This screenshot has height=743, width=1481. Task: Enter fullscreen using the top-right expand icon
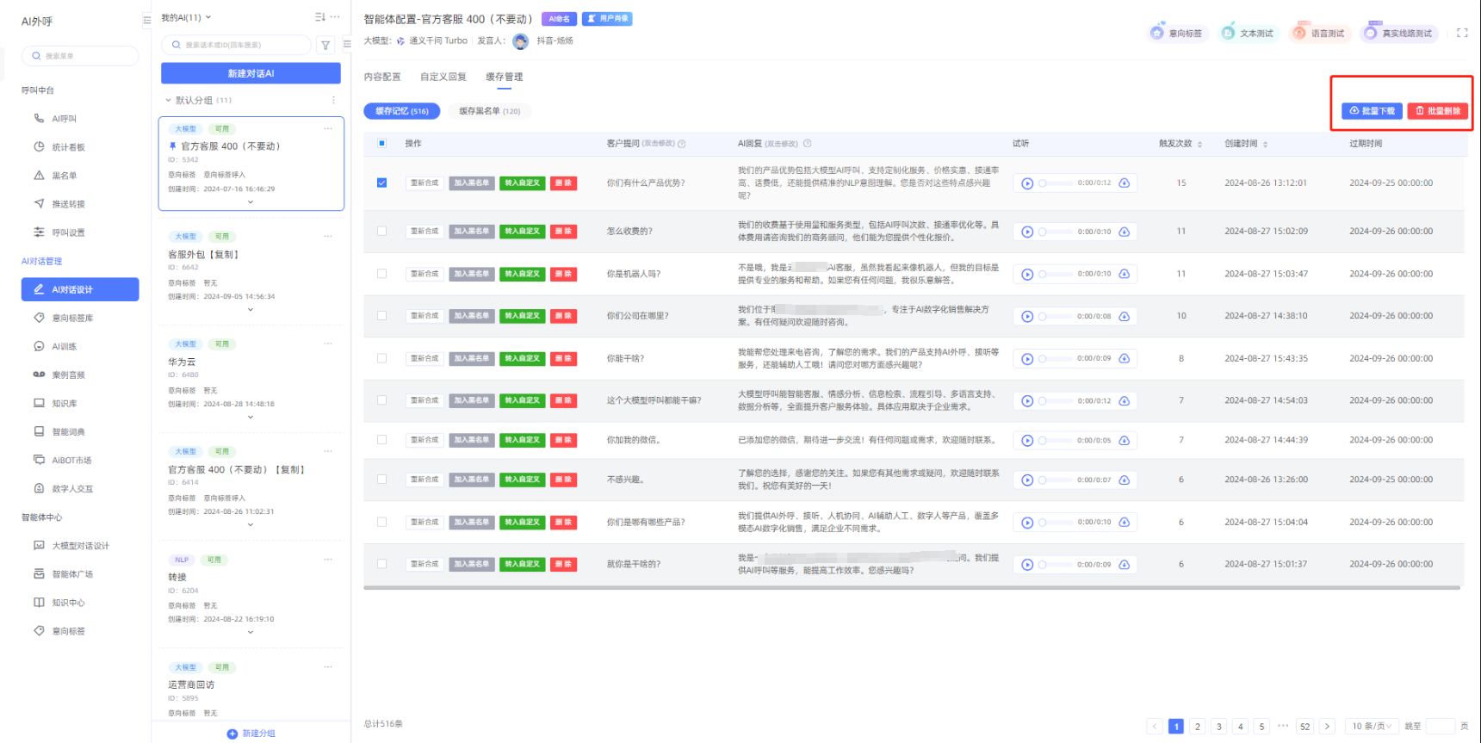click(x=1462, y=33)
